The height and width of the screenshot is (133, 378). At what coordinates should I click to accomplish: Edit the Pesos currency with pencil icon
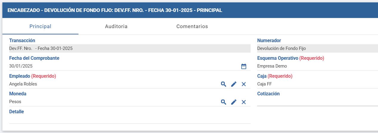pyautogui.click(x=234, y=102)
